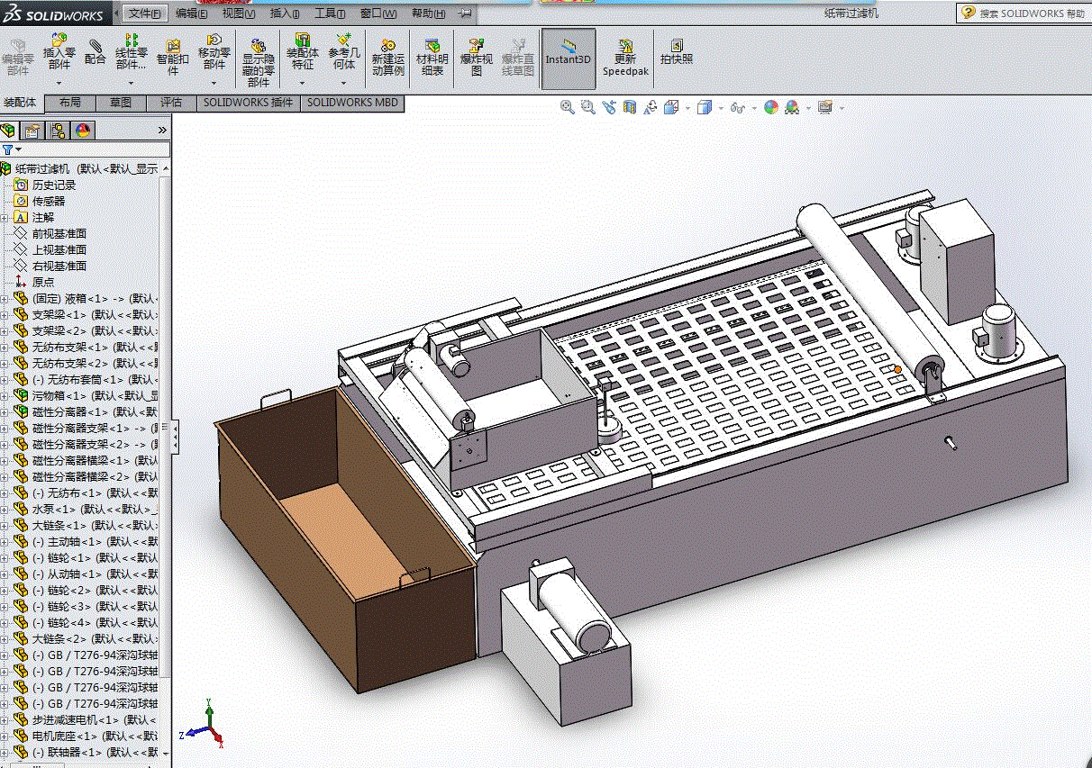This screenshot has height=768, width=1092.
Task: Click the zoom to fit magnifier icon
Action: pos(567,107)
